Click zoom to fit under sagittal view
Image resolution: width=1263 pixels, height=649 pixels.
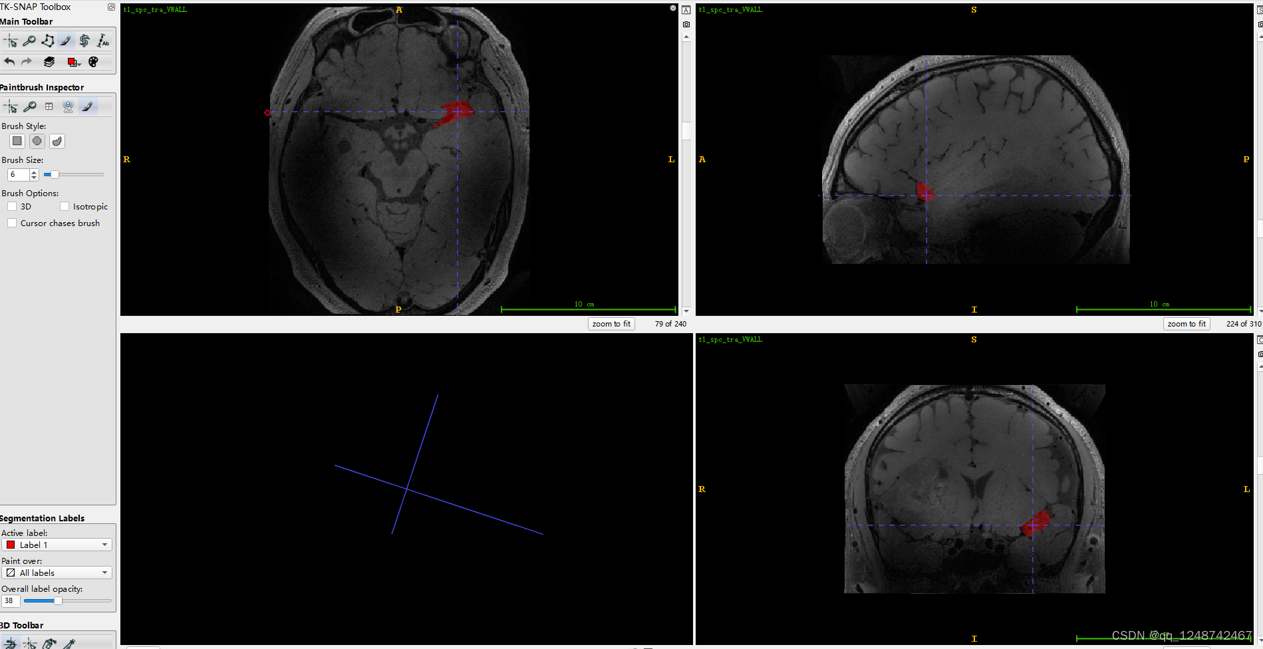pos(1187,324)
